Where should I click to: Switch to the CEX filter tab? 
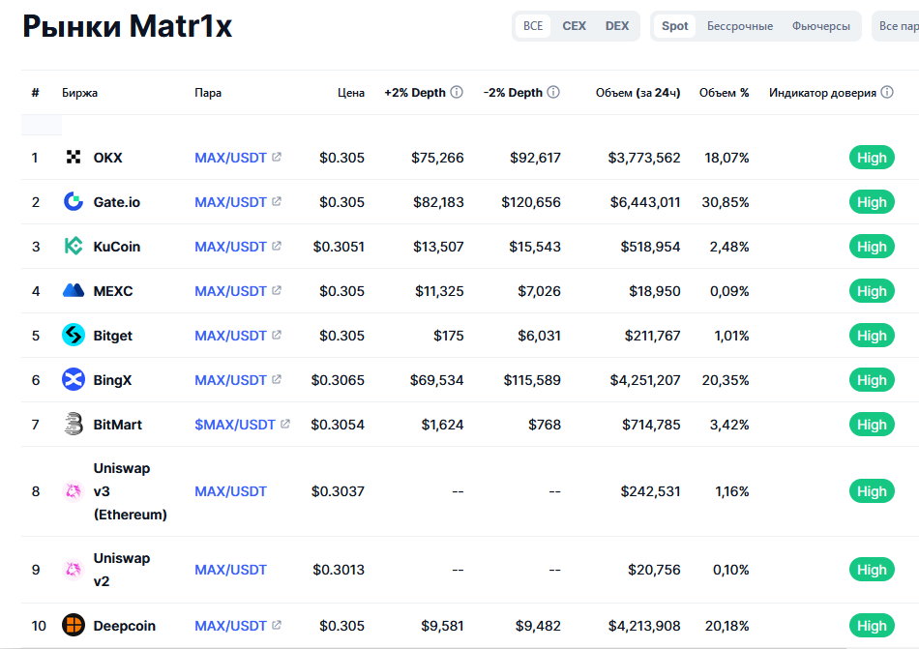coord(574,26)
